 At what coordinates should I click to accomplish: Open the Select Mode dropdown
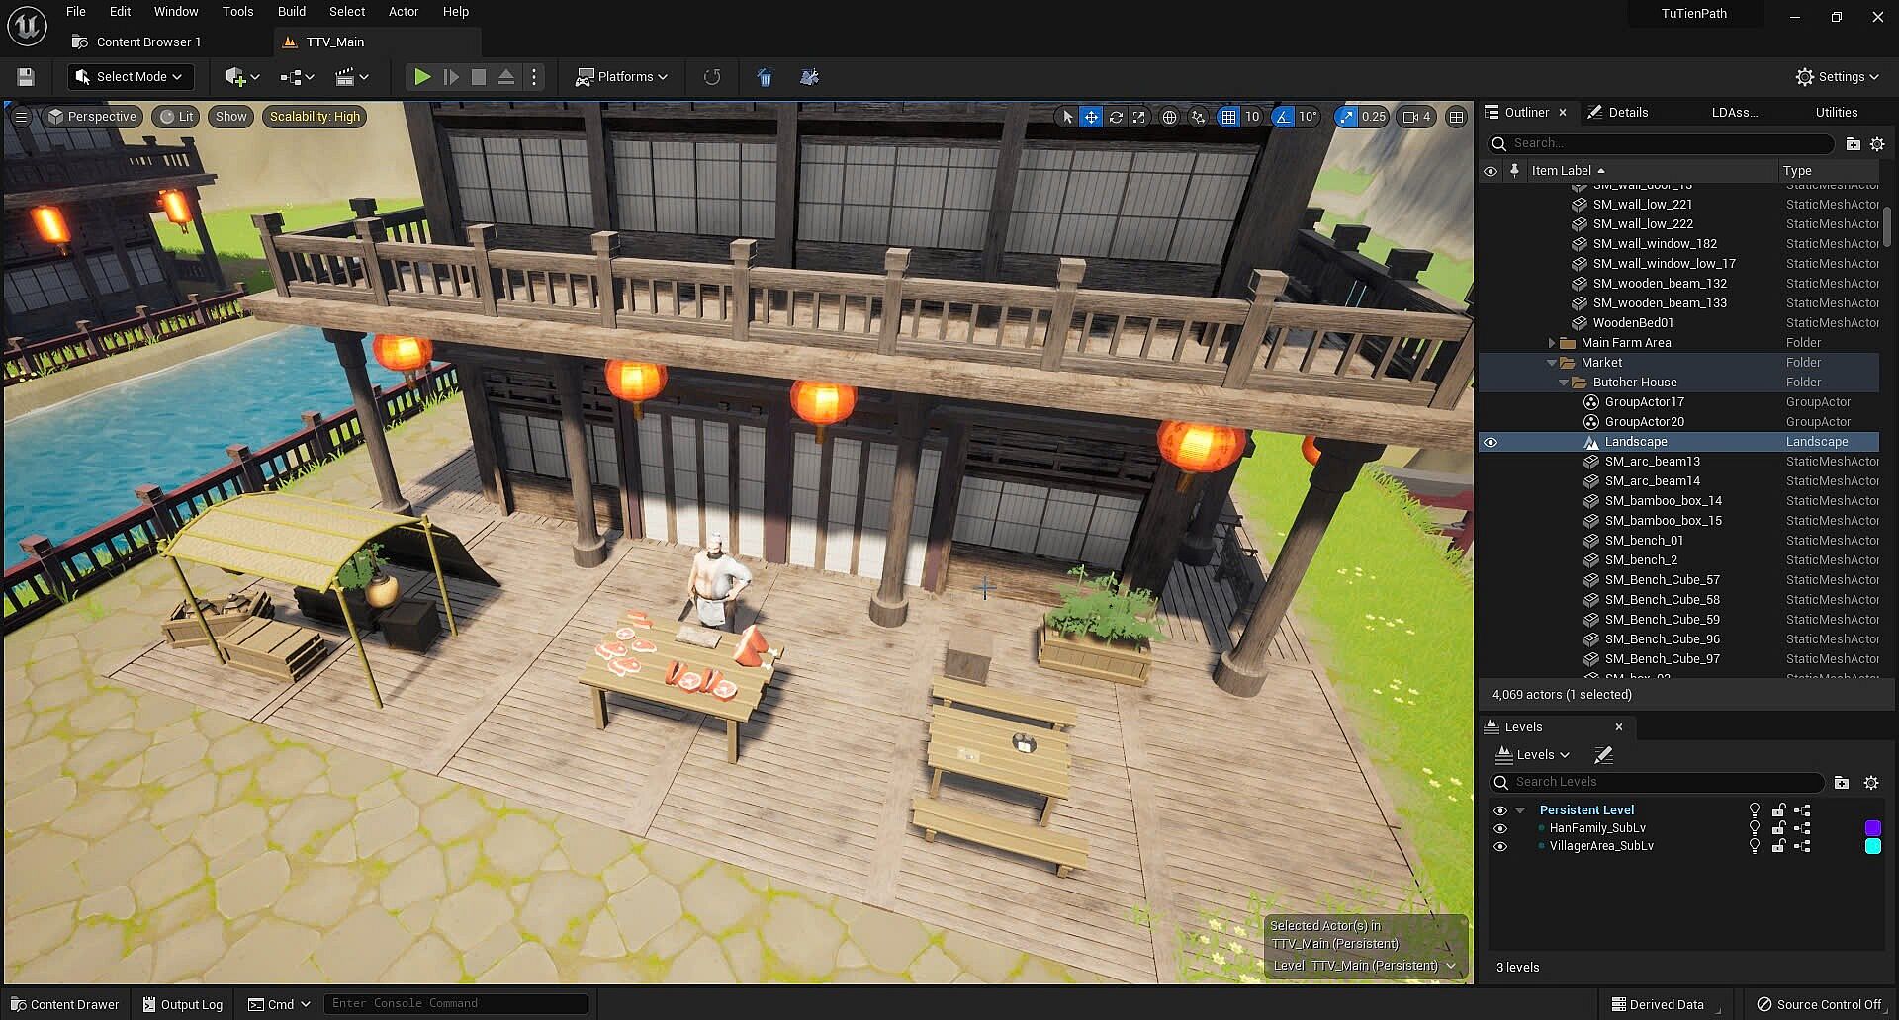tap(130, 77)
